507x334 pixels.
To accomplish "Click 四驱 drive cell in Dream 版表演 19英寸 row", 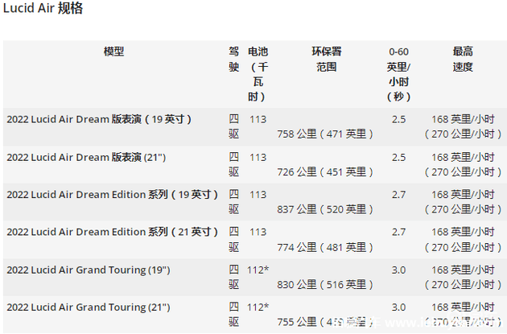I will click(233, 126).
